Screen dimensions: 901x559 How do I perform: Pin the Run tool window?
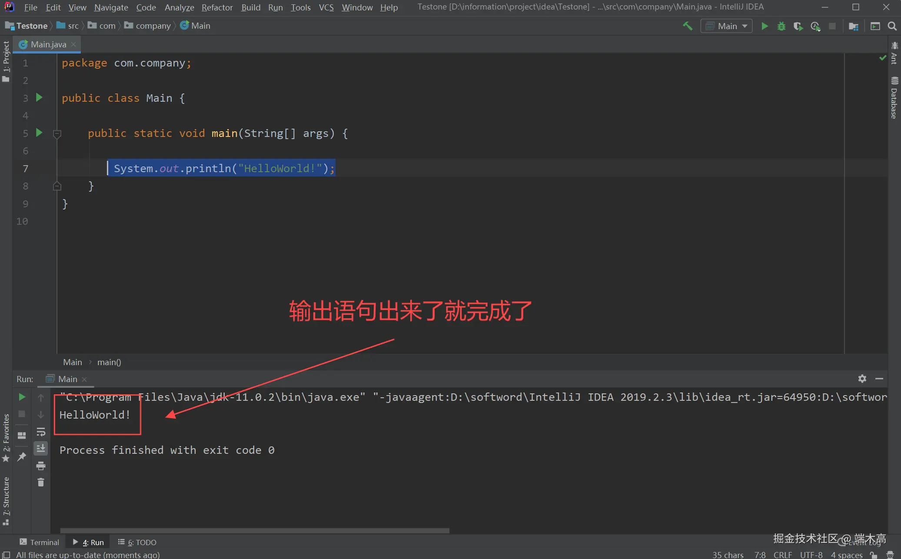[22, 457]
